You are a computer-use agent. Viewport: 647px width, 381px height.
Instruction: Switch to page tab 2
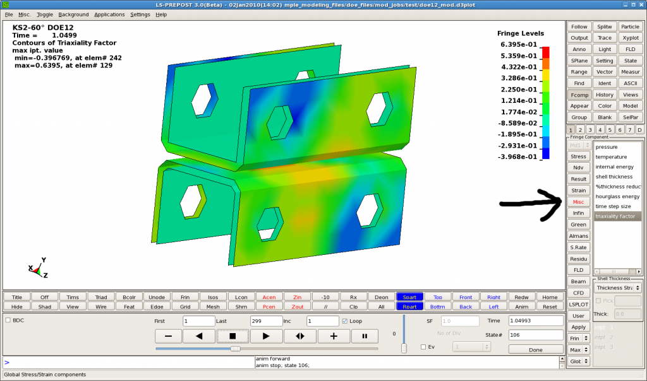580,130
